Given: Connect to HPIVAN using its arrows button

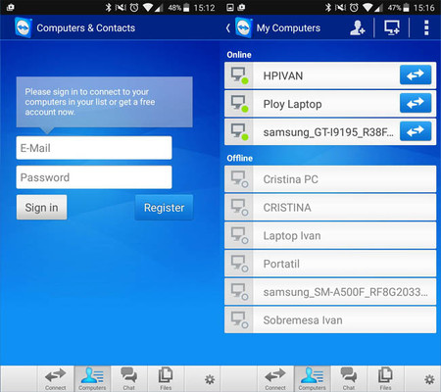Looking at the screenshot, I should 416,74.
